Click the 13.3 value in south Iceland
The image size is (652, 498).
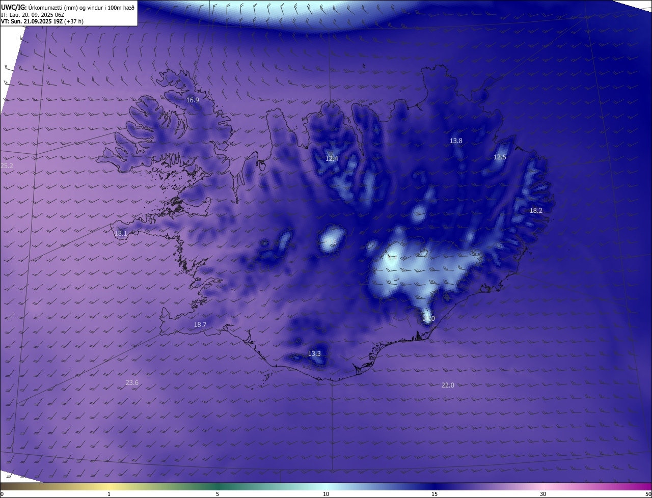(x=314, y=354)
